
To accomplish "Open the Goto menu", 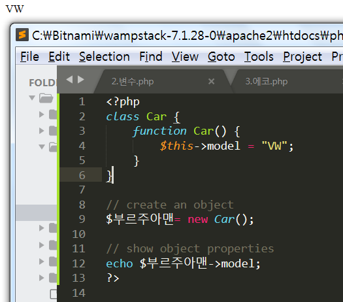I will (x=221, y=57).
